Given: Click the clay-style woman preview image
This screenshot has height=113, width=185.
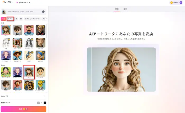Looking at the screenshot, I should pos(121,70).
